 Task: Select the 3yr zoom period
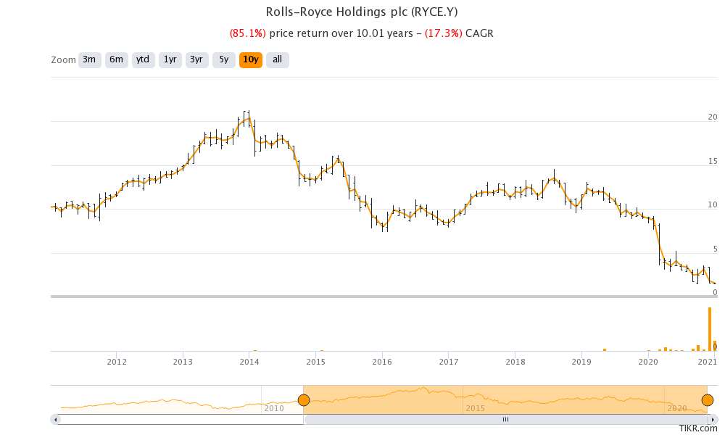pos(196,59)
